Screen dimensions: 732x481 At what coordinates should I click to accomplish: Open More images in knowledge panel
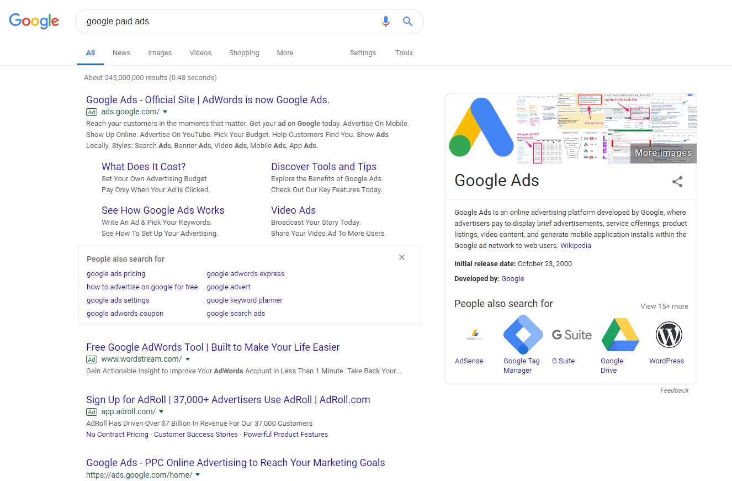pyautogui.click(x=663, y=152)
